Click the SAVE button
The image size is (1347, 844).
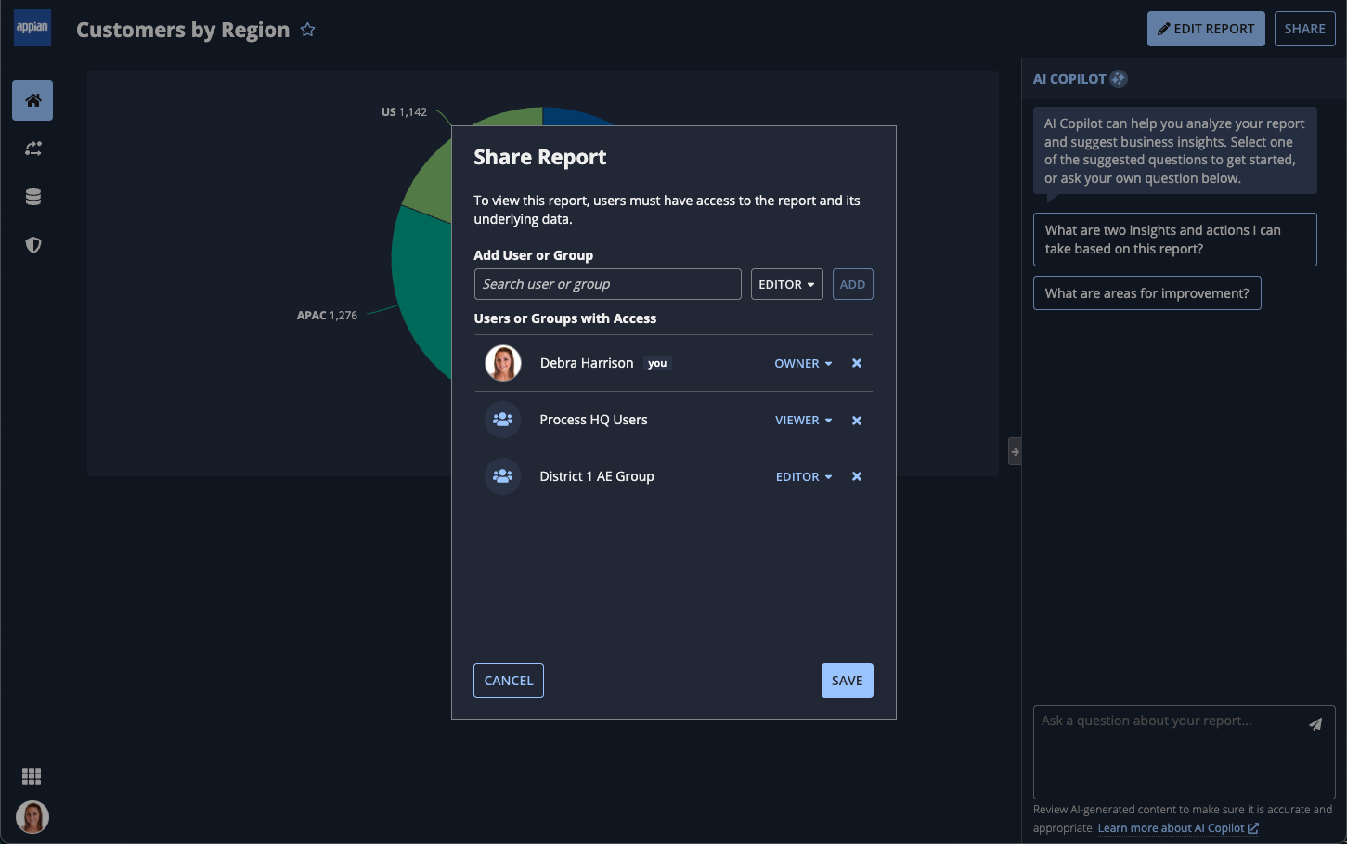pyautogui.click(x=847, y=681)
